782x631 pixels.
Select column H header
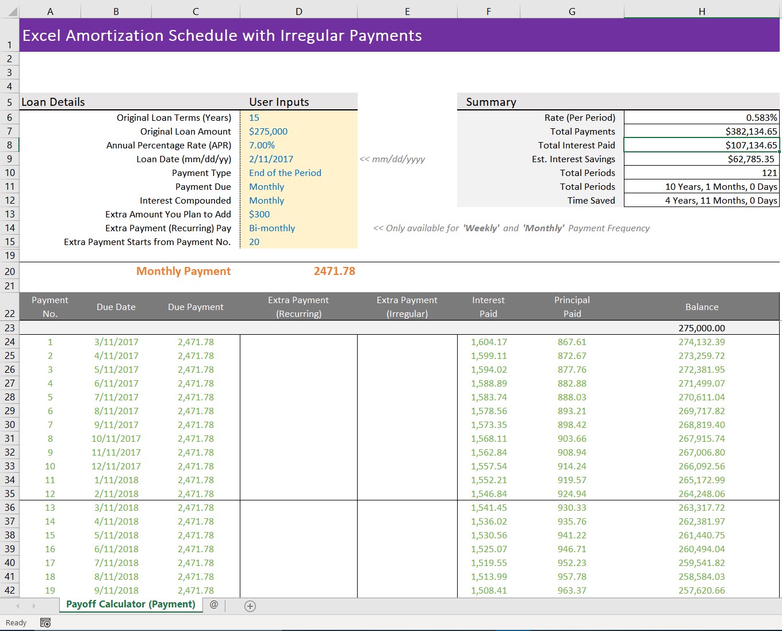701,11
